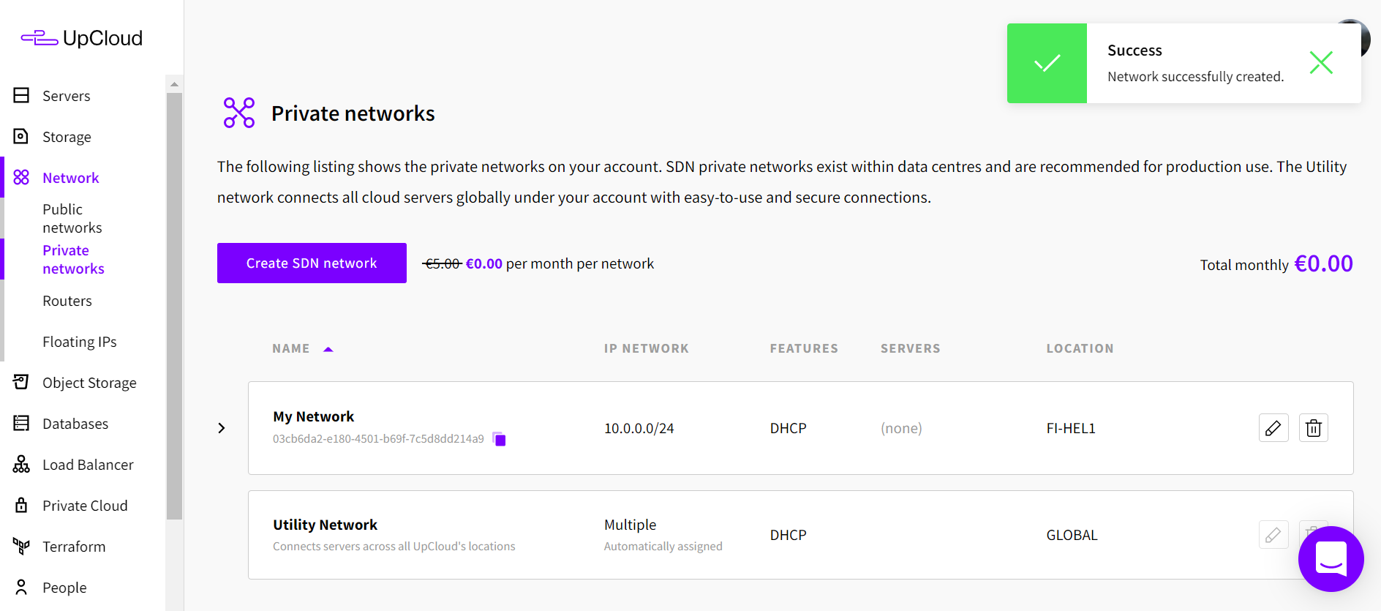Open Load Balancer icon in sidebar
Viewport: 1381px width, 611px height.
pyautogui.click(x=21, y=464)
